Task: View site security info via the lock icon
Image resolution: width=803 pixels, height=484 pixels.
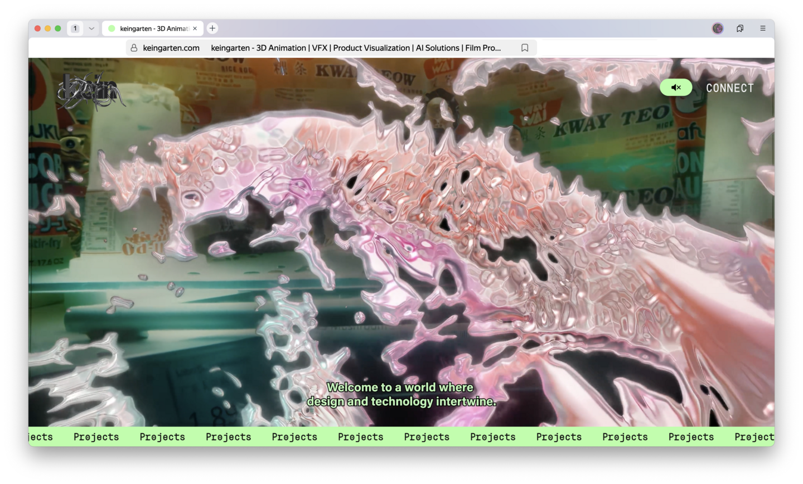Action: click(x=134, y=48)
